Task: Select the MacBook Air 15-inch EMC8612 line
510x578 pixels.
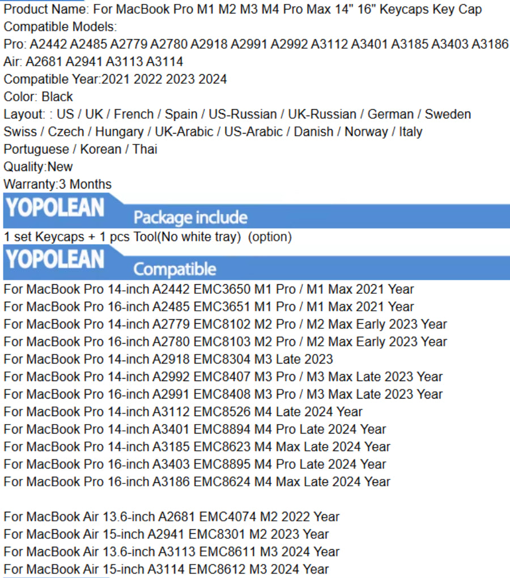Action: click(166, 570)
